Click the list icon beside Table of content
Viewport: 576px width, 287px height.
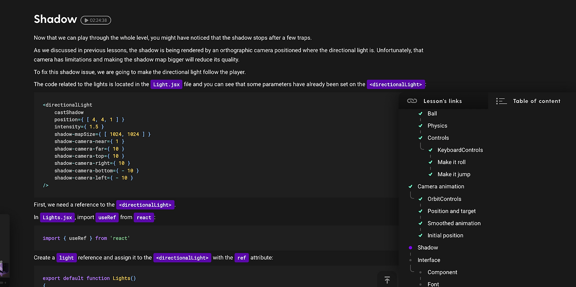coord(501,101)
